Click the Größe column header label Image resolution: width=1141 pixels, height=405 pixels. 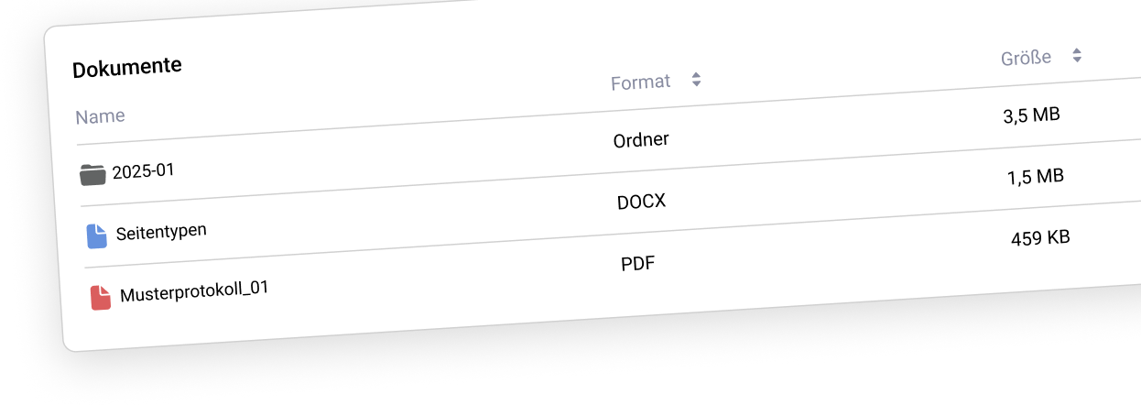pos(1026,58)
